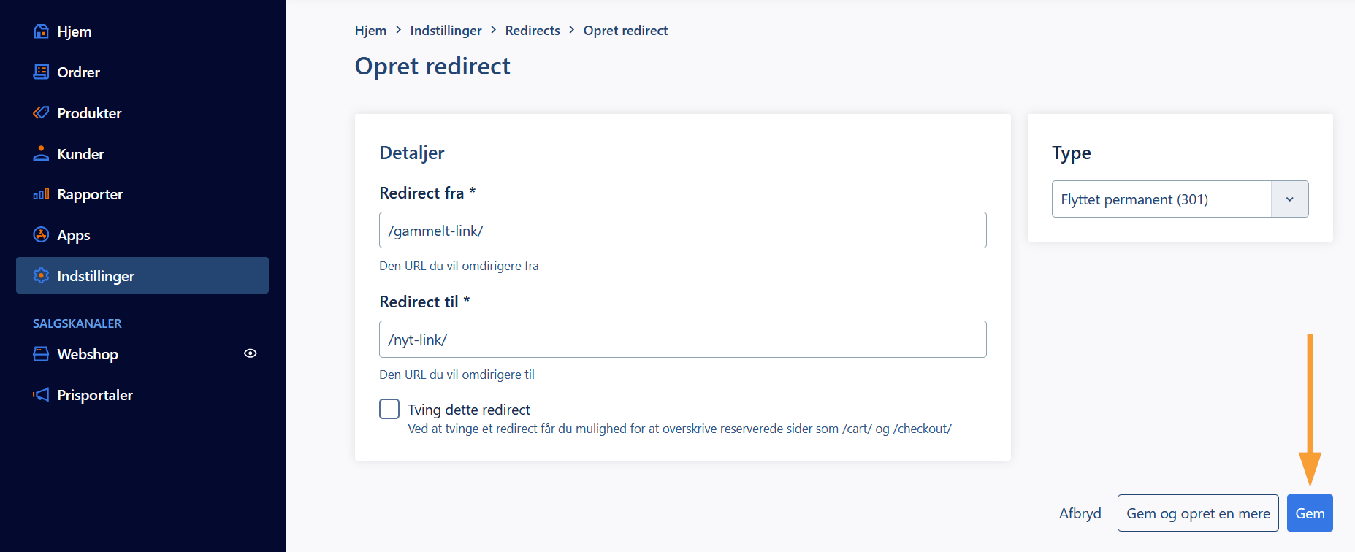1355x552 pixels.
Task: Click the Indstillinger gear icon
Action: pos(42,275)
